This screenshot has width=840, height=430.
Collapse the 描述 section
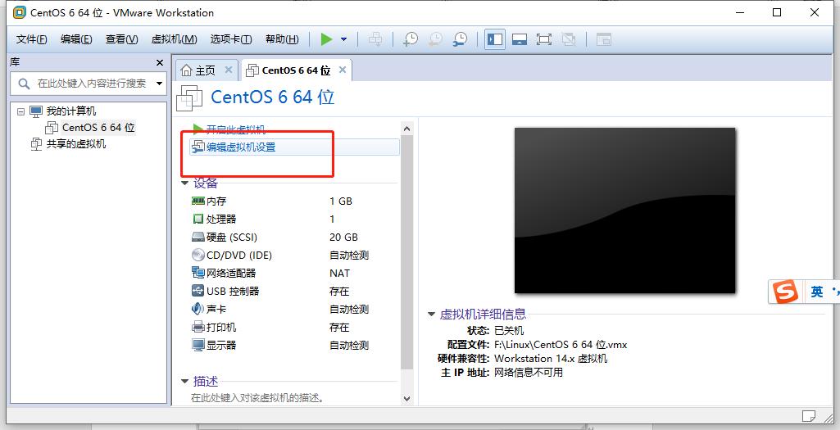coord(184,382)
